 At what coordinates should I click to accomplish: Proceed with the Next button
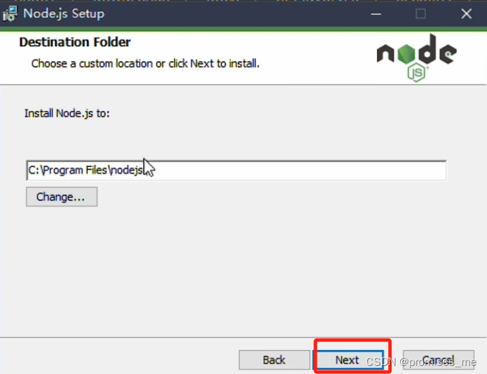pyautogui.click(x=348, y=360)
